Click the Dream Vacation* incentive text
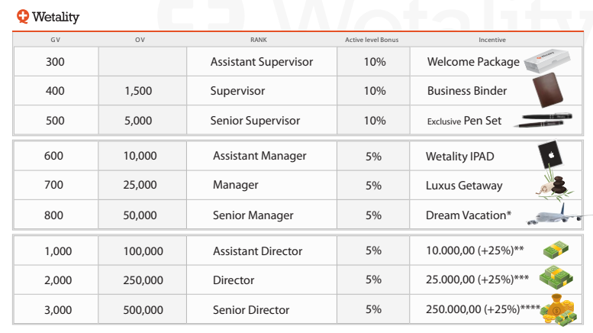 coord(469,215)
